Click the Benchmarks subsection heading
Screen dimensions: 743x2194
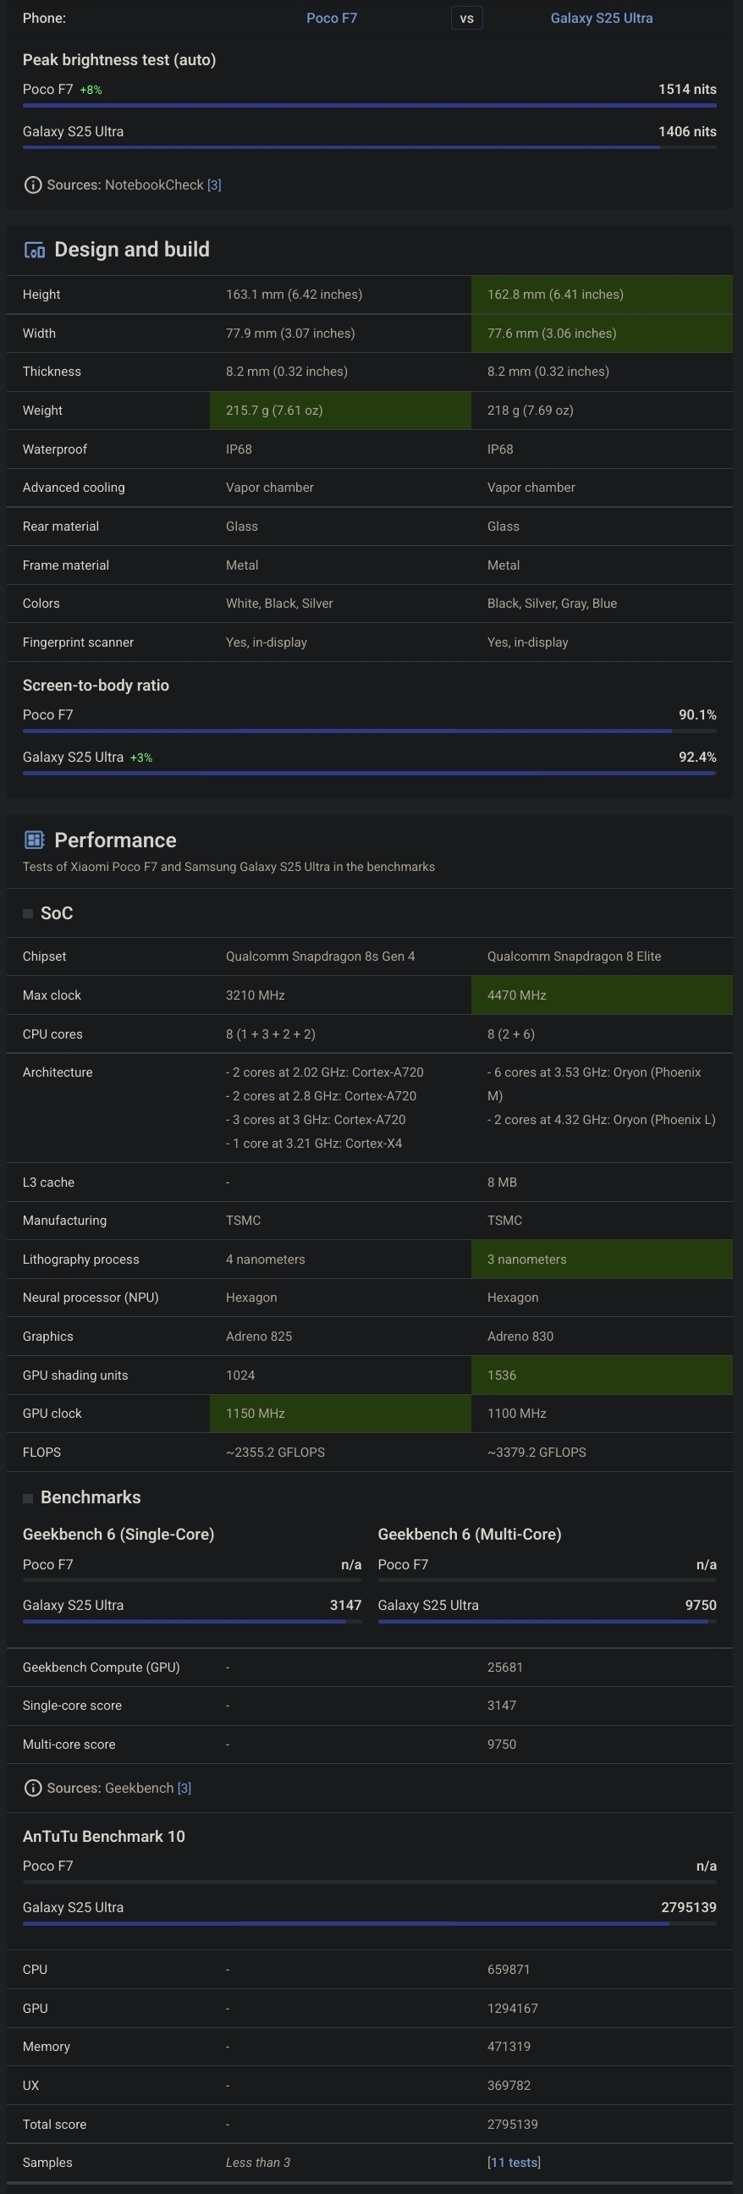coord(91,1497)
